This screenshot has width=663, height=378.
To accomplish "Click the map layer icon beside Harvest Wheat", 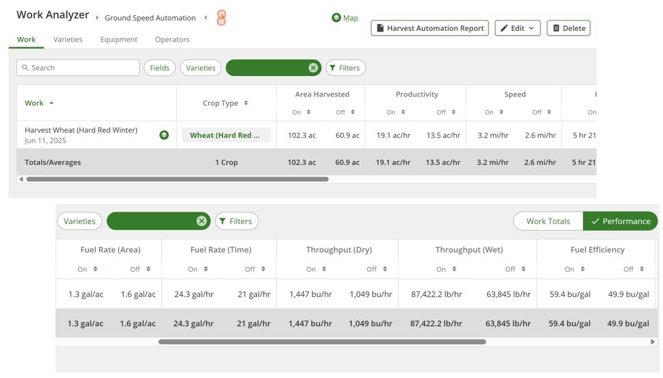I will [x=164, y=135].
